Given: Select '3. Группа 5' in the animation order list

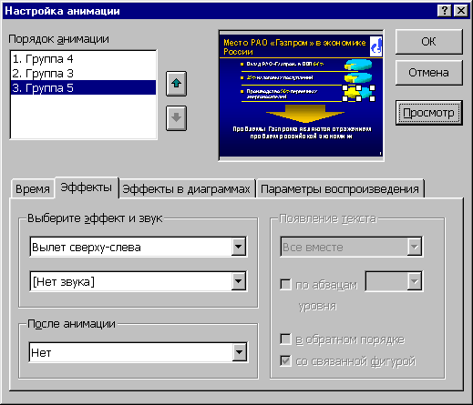Looking at the screenshot, I should [83, 87].
